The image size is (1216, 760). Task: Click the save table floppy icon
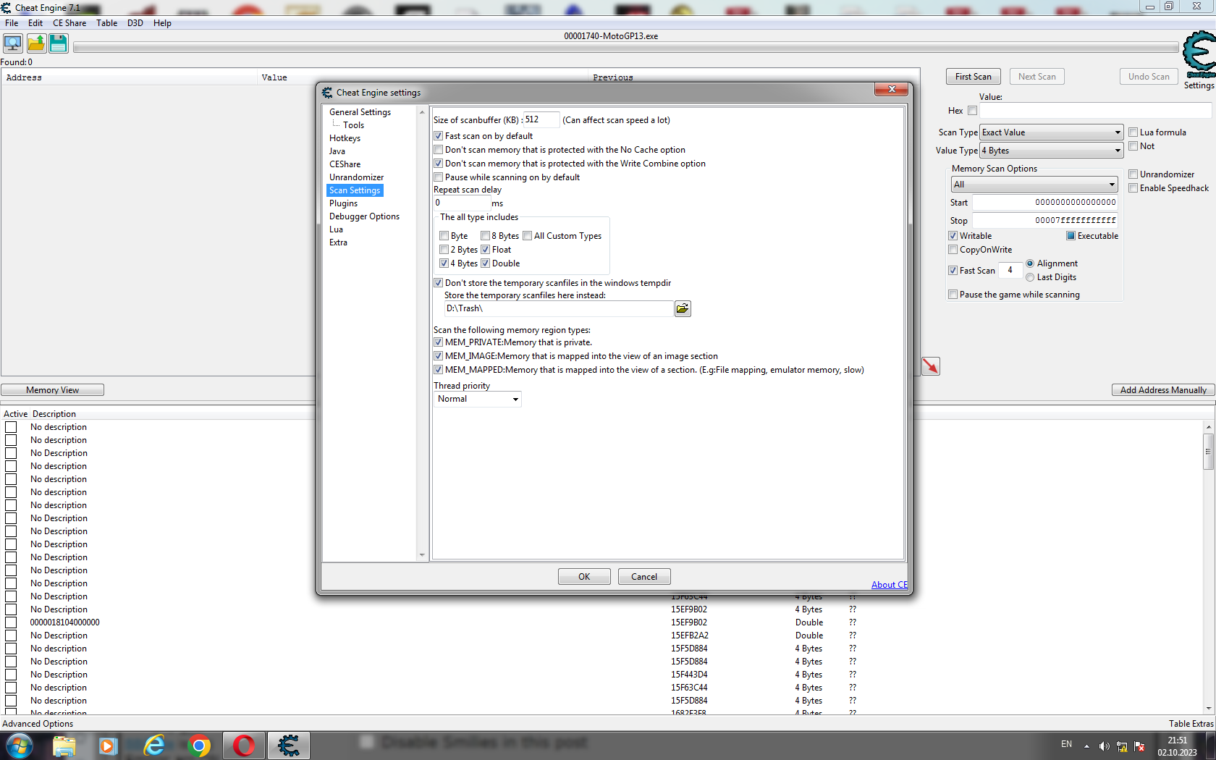[x=59, y=43]
